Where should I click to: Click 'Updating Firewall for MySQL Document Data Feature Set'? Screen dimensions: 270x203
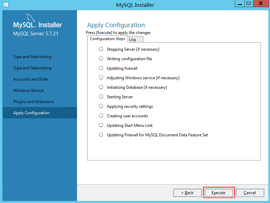[157, 135]
